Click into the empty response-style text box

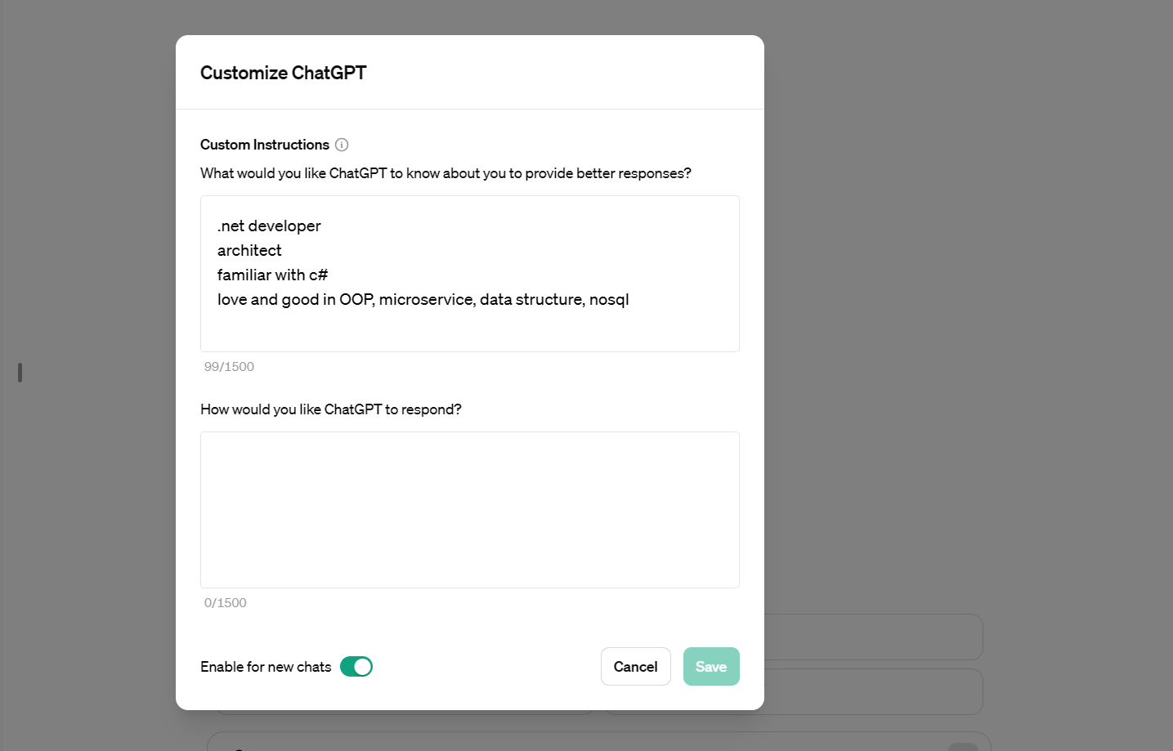coord(469,509)
